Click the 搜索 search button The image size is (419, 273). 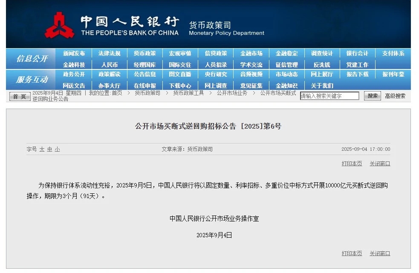point(372,96)
